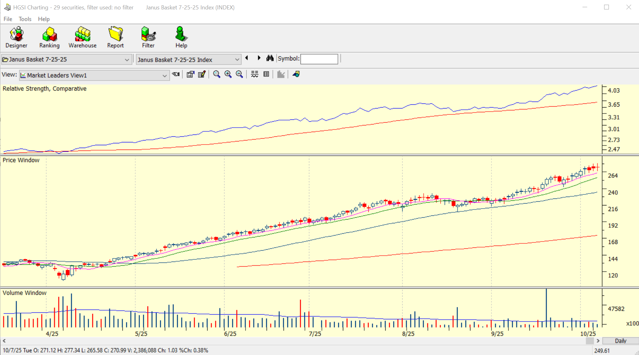
Task: Open the Market Leaders View1 dropdown
Action: coord(164,76)
